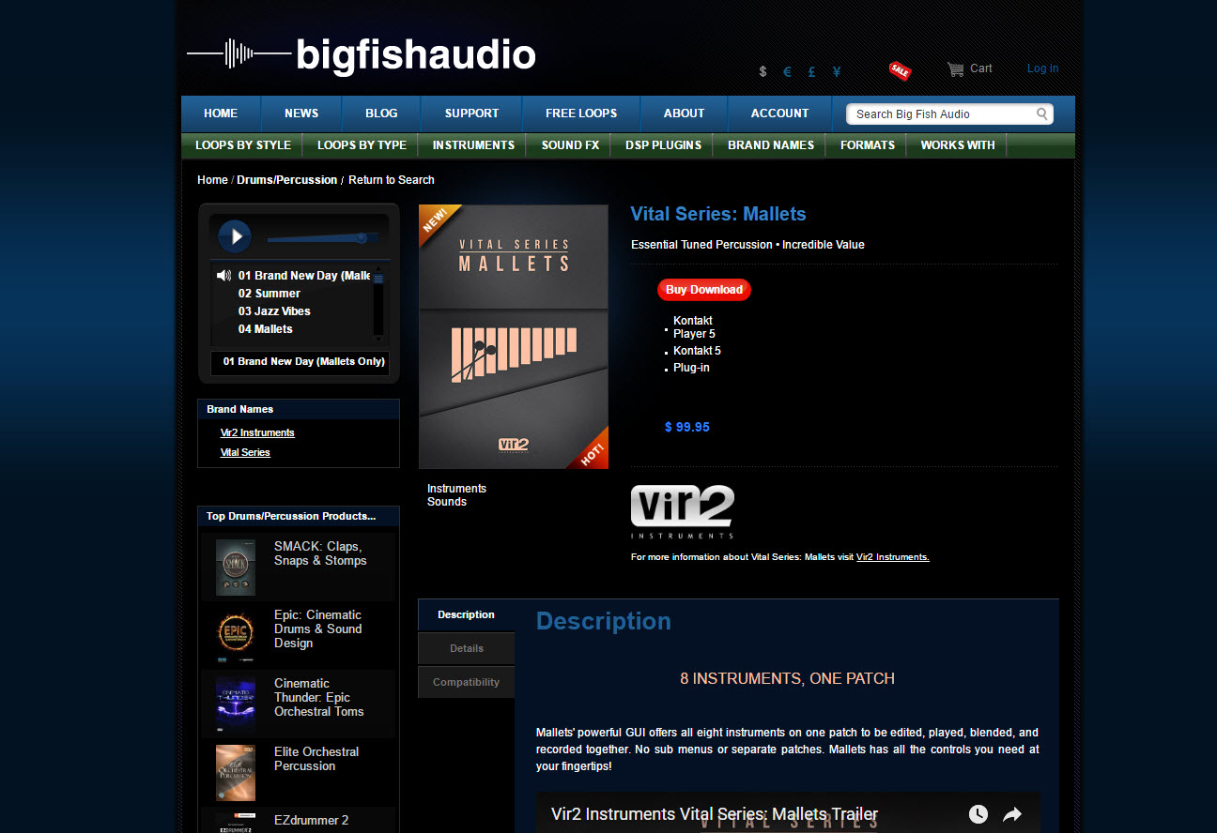Viewport: 1217px width, 833px height.
Task: Open the ABOUT menu
Action: pyautogui.click(x=684, y=114)
